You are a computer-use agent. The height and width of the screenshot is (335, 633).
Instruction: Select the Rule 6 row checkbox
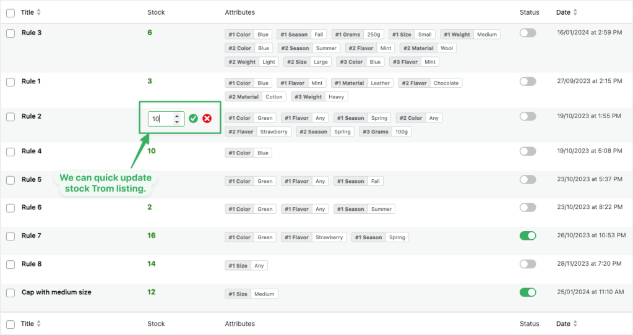tap(11, 208)
